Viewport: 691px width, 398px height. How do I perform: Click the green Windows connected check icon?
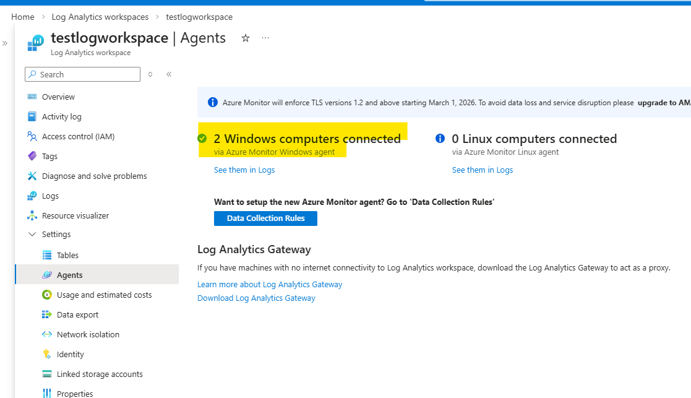pyautogui.click(x=202, y=139)
